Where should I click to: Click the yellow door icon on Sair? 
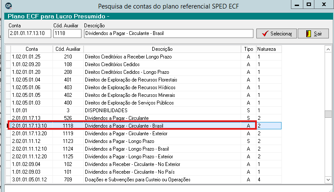pos(308,33)
